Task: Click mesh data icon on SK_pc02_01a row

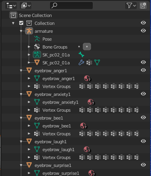Action: (97, 62)
